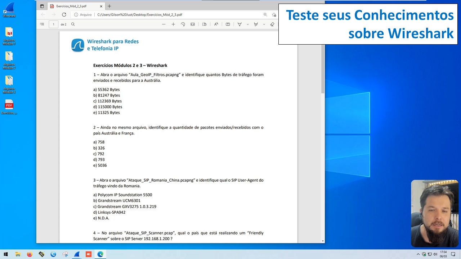461x259 pixels.
Task: Launch Firefox from the taskbar
Action: coord(30,254)
